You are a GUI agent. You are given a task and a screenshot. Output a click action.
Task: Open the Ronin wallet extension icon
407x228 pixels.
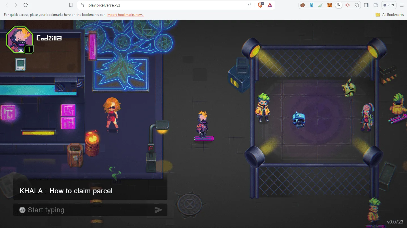tap(312, 5)
